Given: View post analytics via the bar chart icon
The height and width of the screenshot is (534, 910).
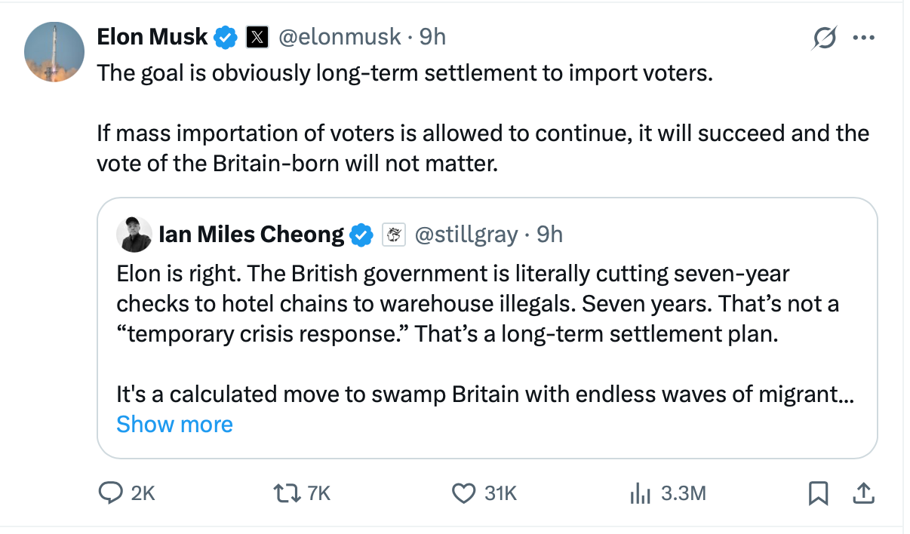Looking at the screenshot, I should pos(640,494).
